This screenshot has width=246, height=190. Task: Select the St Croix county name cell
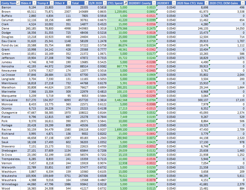coord(10,155)
